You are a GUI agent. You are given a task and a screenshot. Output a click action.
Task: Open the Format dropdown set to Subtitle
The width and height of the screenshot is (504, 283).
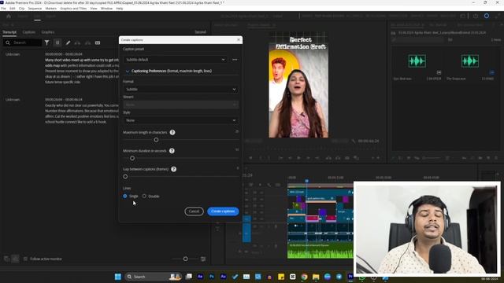pos(180,89)
